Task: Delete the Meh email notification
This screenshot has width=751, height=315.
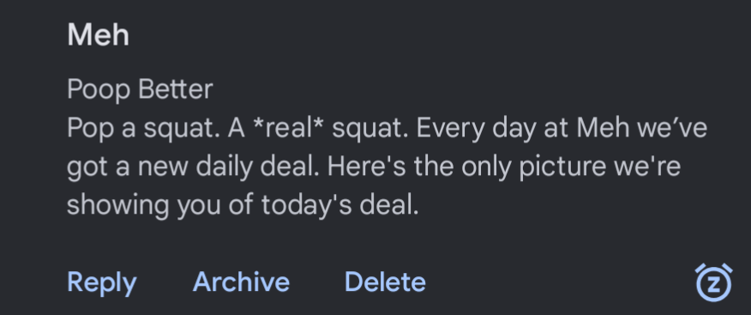Action: 385,282
